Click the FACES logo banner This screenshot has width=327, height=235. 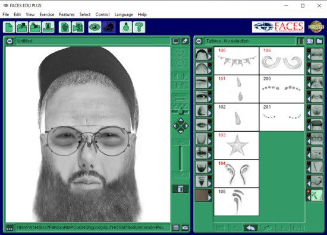pos(278,27)
